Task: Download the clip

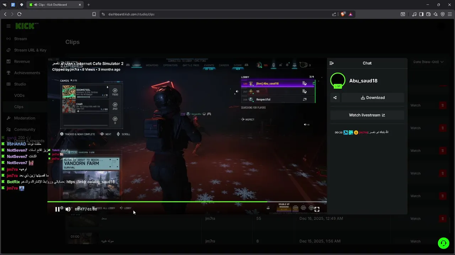Action: [373, 98]
